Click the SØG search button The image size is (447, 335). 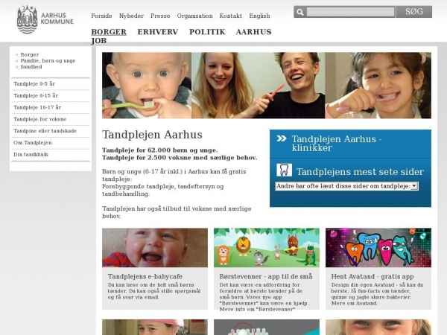pyautogui.click(x=414, y=12)
